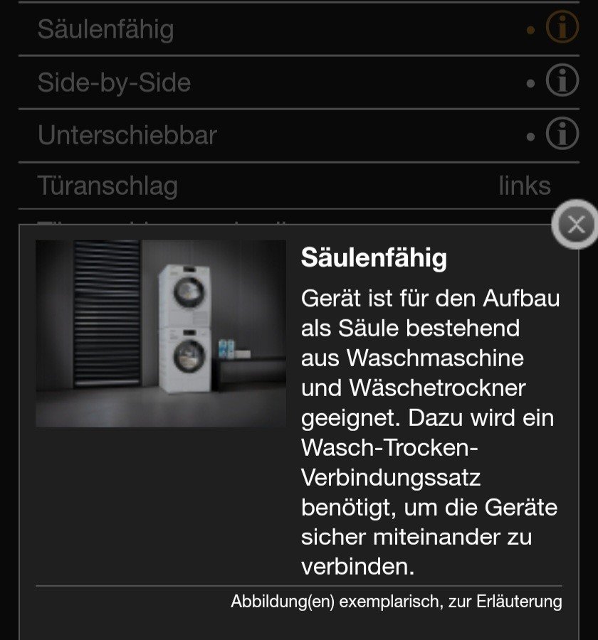Click the bold Säulenfähig popup heading
This screenshot has height=640, width=598.
(374, 258)
